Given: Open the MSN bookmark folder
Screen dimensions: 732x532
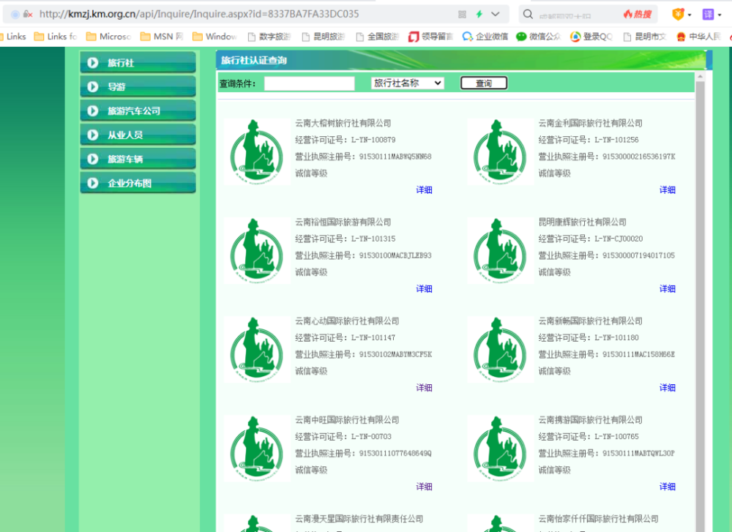Looking at the screenshot, I should pyautogui.click(x=162, y=37).
